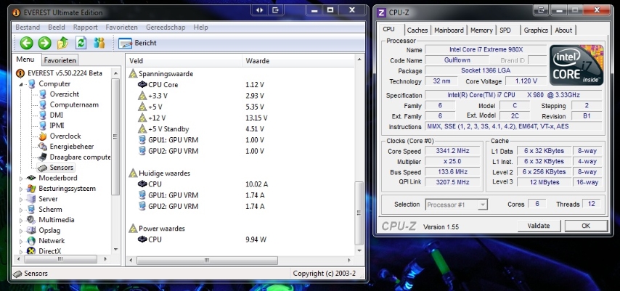
Task: Open the Bestand menu
Action: point(28,28)
